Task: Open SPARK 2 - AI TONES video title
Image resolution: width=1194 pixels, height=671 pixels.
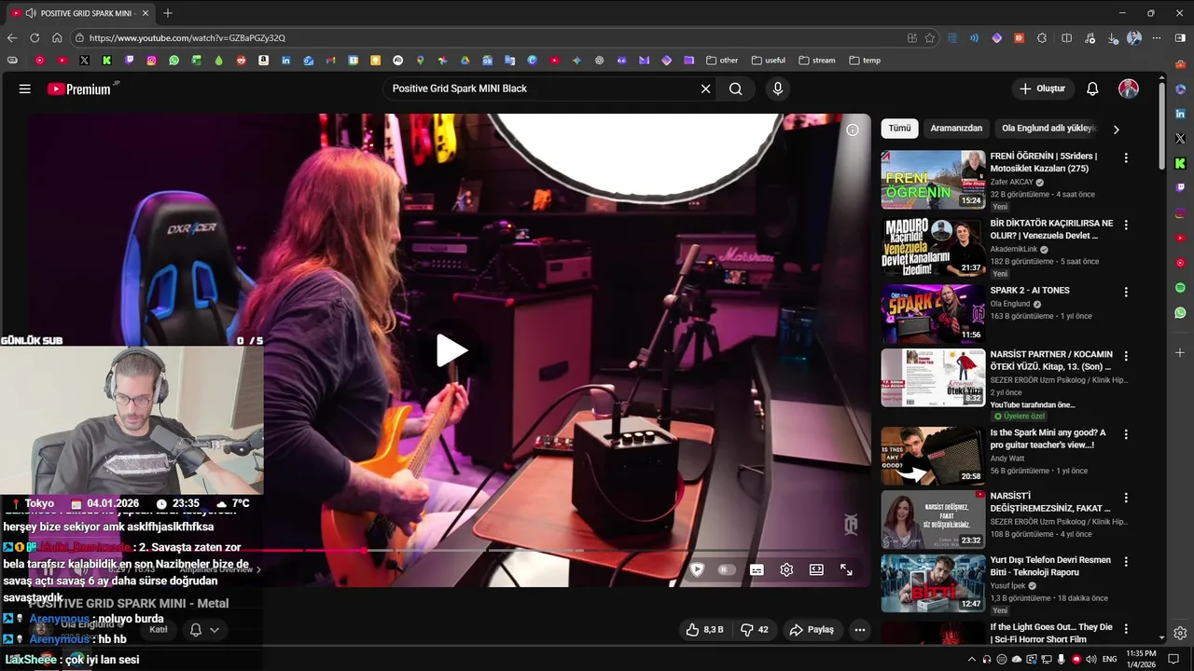Action: (x=1030, y=291)
